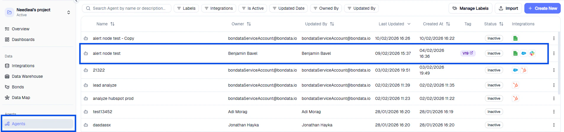Screen dimensions: 564x132
Task: Open the Owned By filter dropdown
Action: pos(326,8)
